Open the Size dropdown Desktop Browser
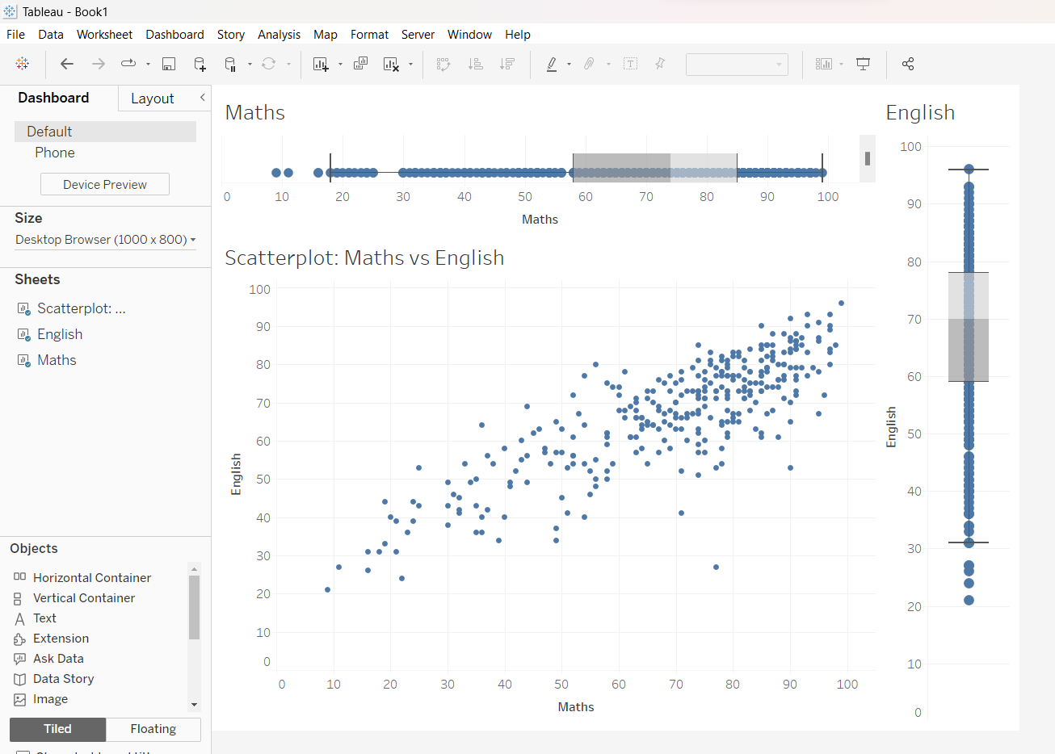This screenshot has height=754, width=1055. tap(105, 240)
